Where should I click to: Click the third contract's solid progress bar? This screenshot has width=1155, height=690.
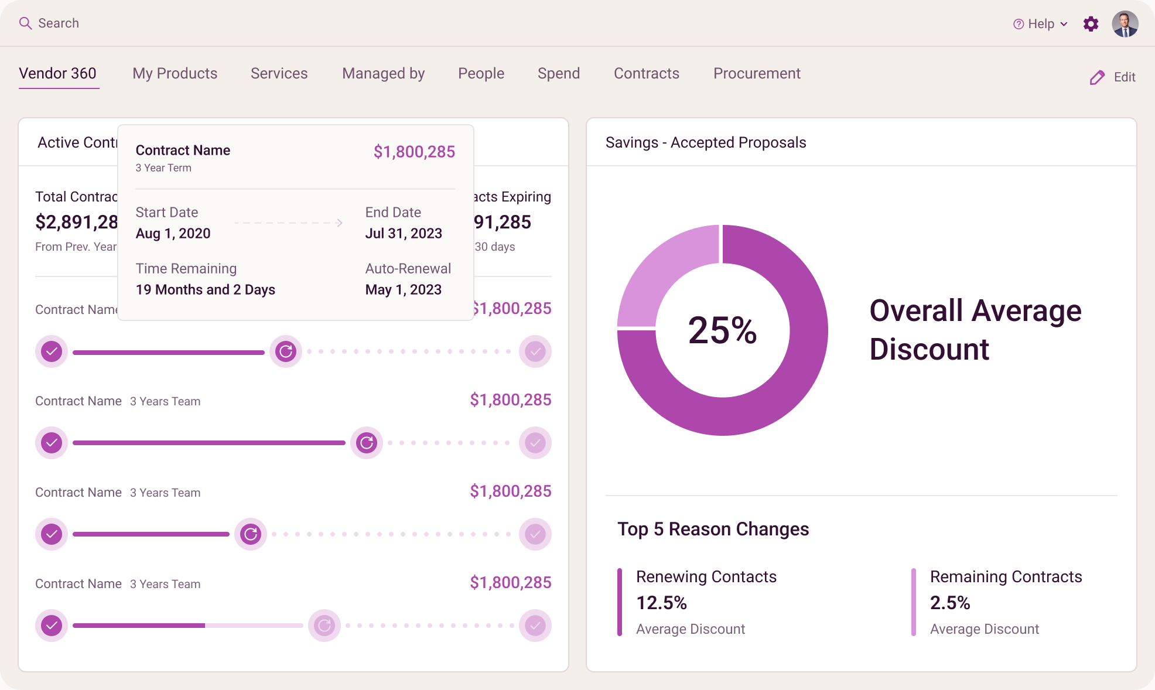(151, 534)
